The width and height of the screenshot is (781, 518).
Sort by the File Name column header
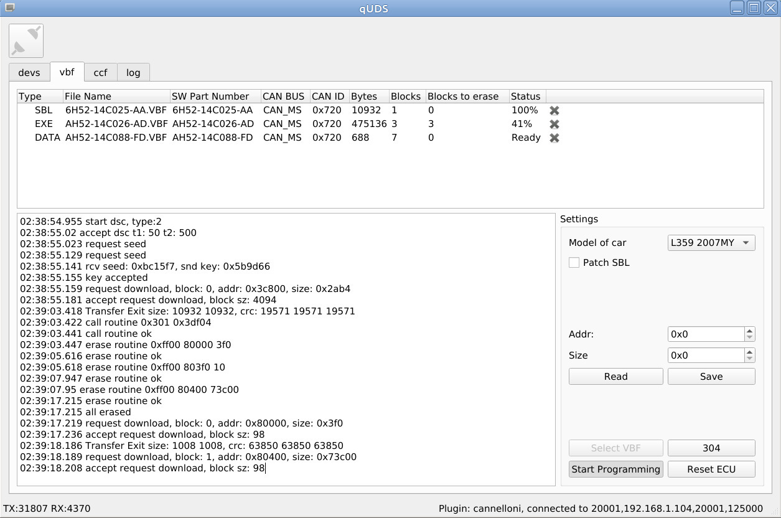pyautogui.click(x=116, y=97)
